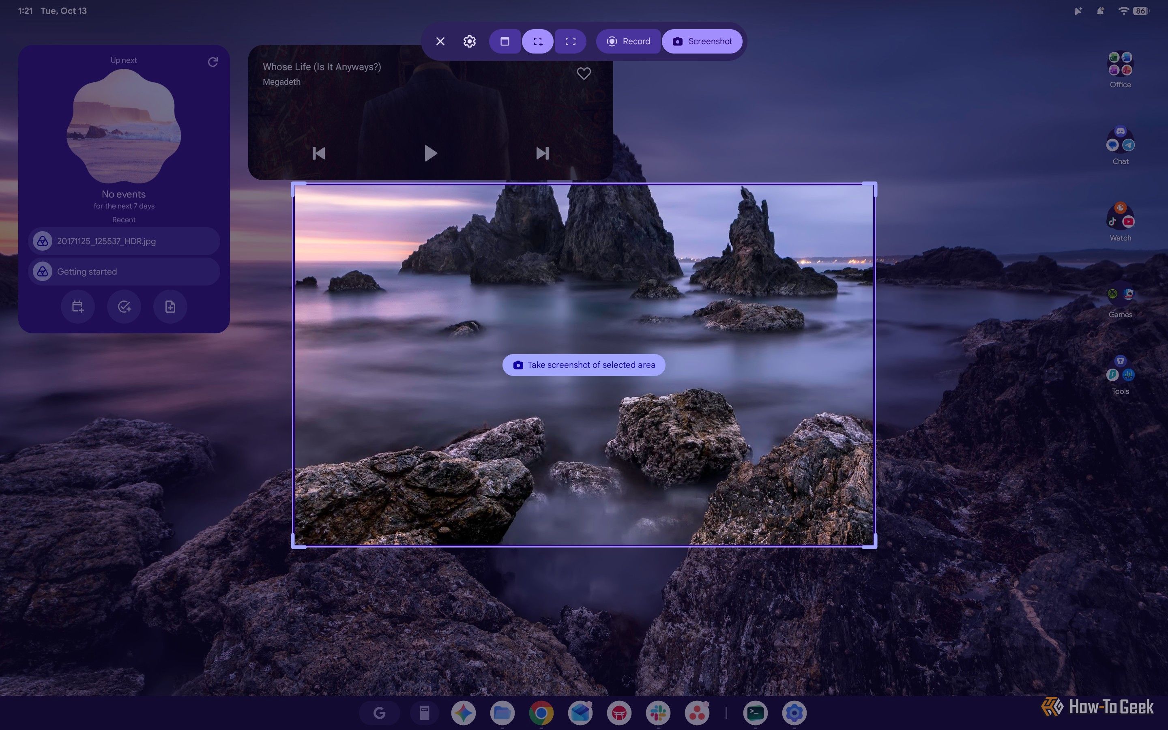Open Gemini app on shelf
Image resolution: width=1168 pixels, height=730 pixels.
pyautogui.click(x=463, y=713)
